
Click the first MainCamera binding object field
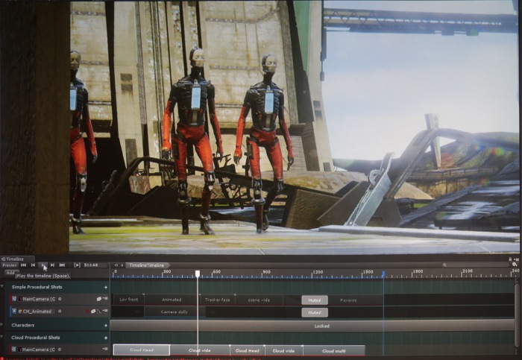37,299
